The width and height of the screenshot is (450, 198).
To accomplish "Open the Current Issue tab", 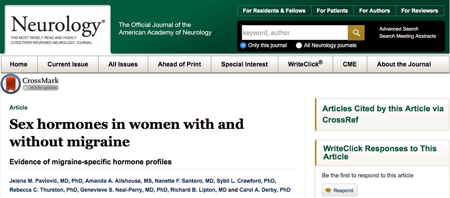I will click(68, 65).
